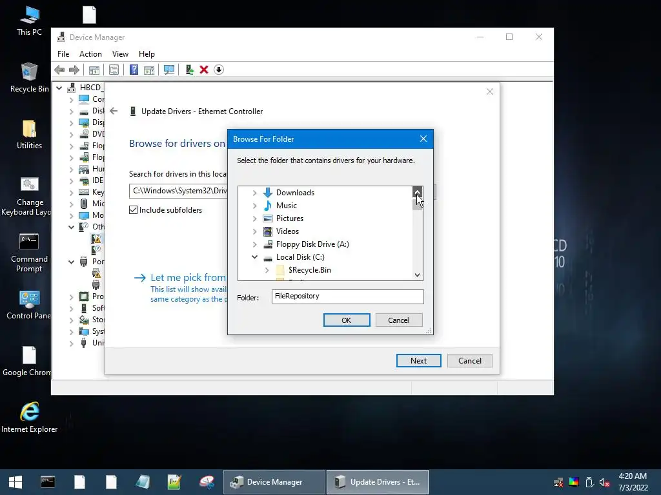Open the Action menu

(x=90, y=54)
